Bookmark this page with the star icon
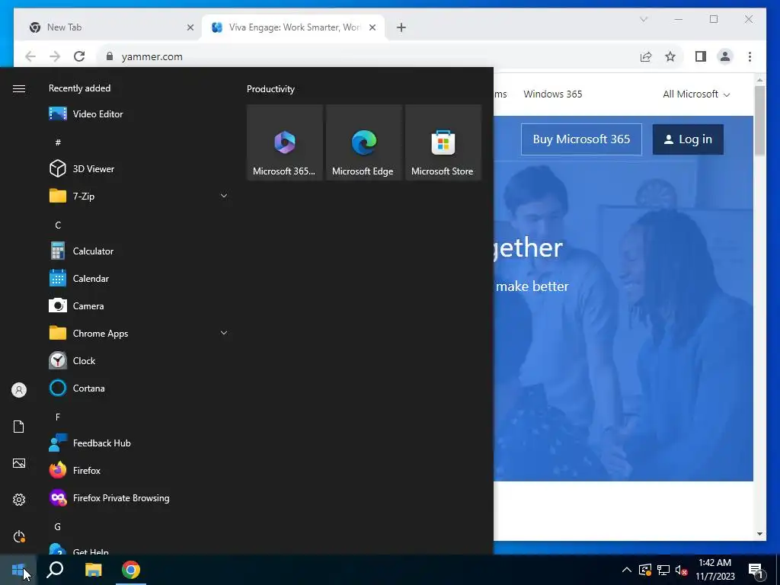Screen dimensions: 780x585 coord(670,56)
